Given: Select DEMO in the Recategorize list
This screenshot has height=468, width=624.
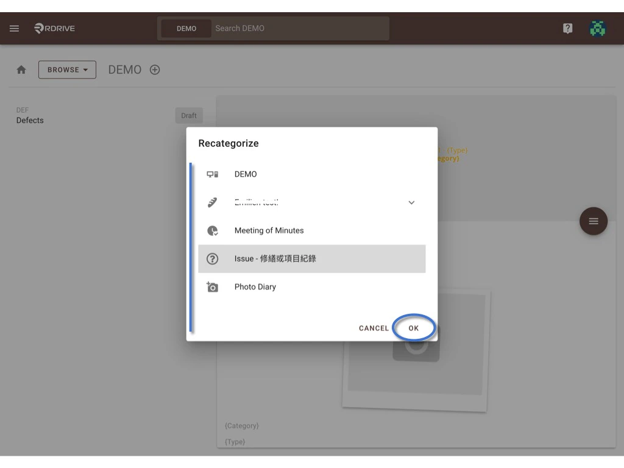Looking at the screenshot, I should (x=312, y=174).
